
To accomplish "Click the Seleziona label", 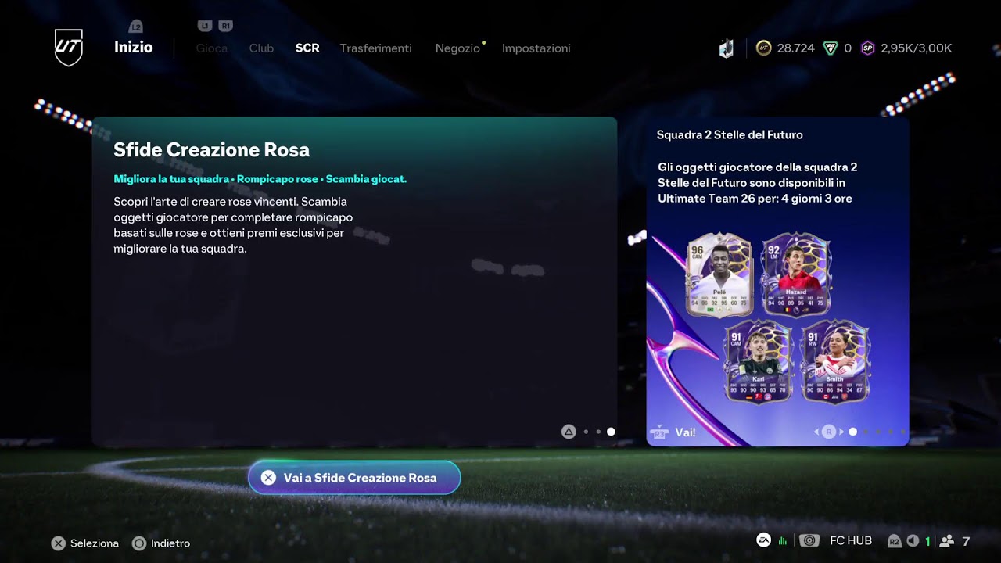I will (95, 543).
